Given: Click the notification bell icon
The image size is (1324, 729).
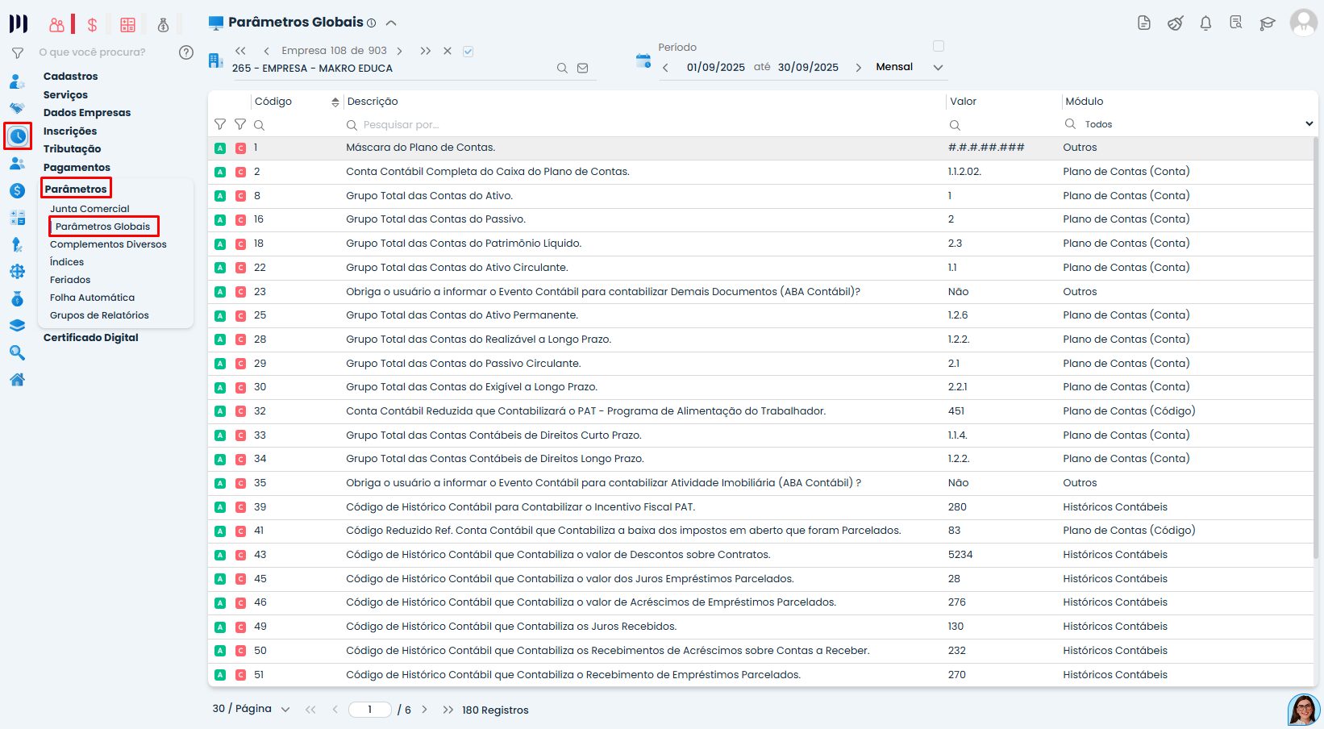Looking at the screenshot, I should pos(1205,23).
